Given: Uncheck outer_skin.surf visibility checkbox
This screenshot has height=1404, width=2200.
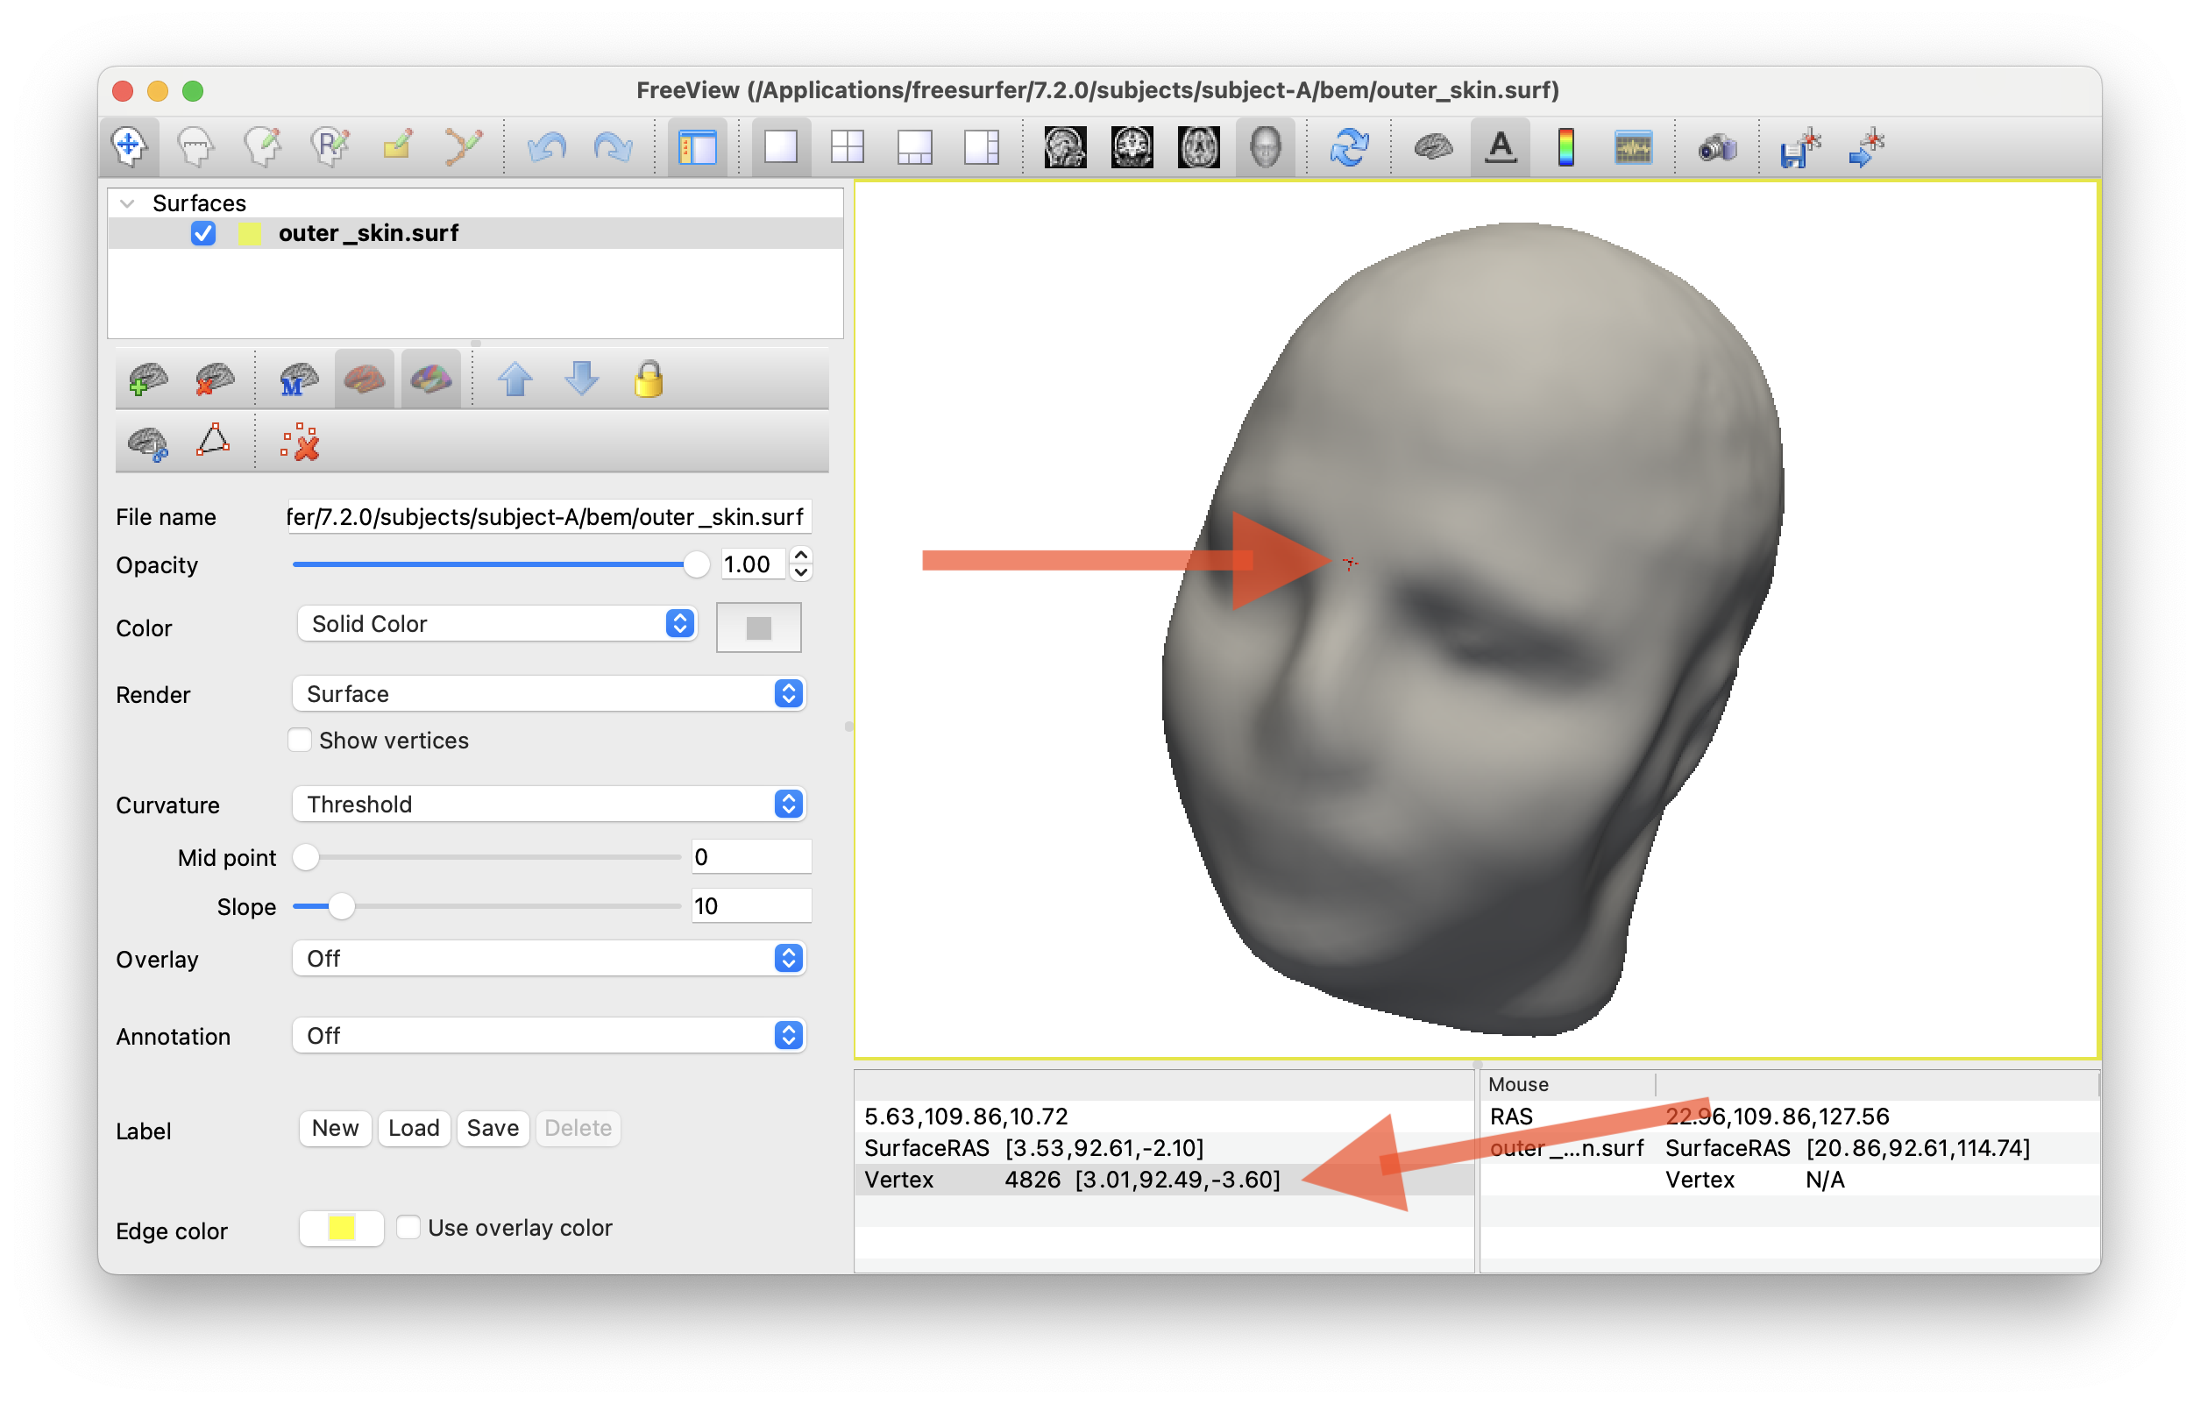Looking at the screenshot, I should tap(202, 234).
